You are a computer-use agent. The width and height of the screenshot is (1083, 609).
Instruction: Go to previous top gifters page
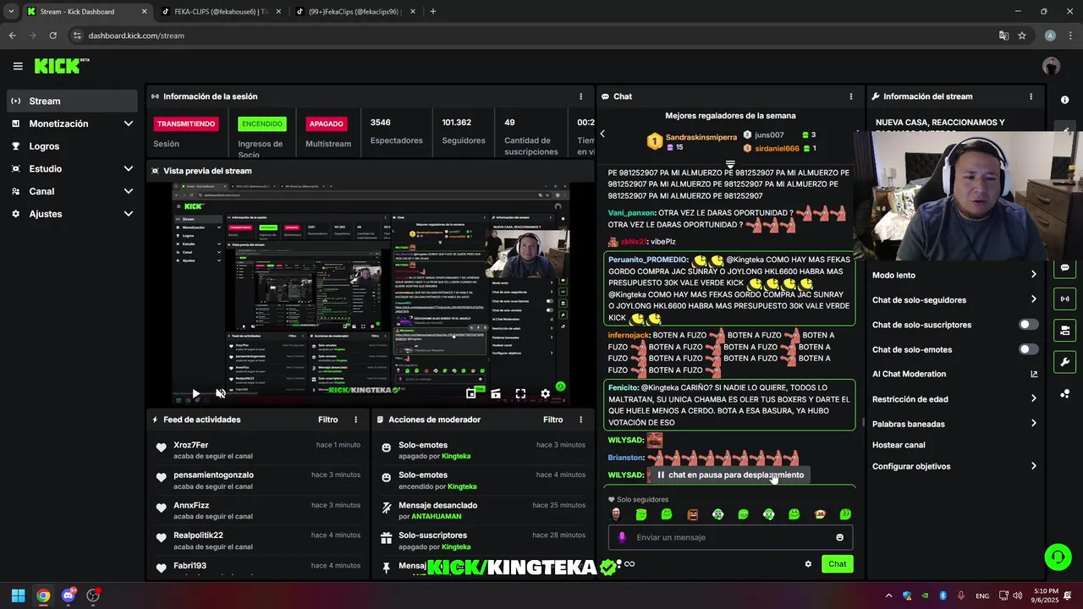[x=602, y=134]
